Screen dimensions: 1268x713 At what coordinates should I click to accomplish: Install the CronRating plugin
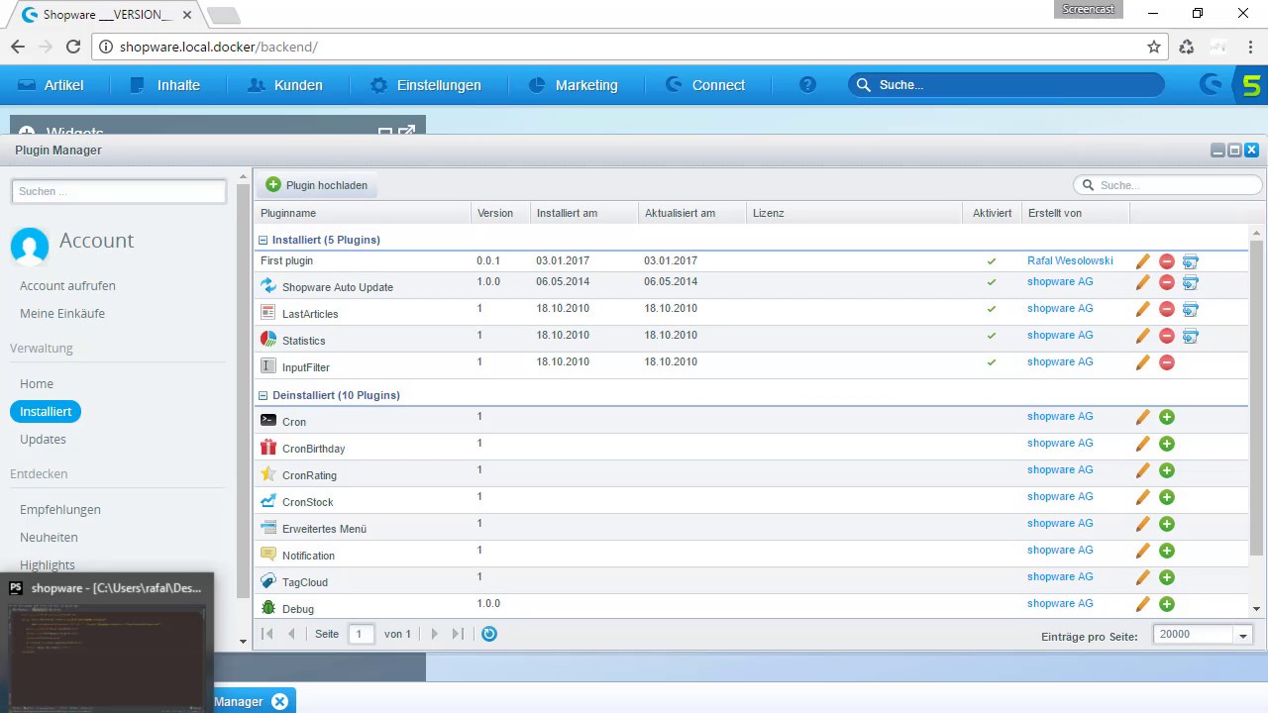pos(1167,470)
